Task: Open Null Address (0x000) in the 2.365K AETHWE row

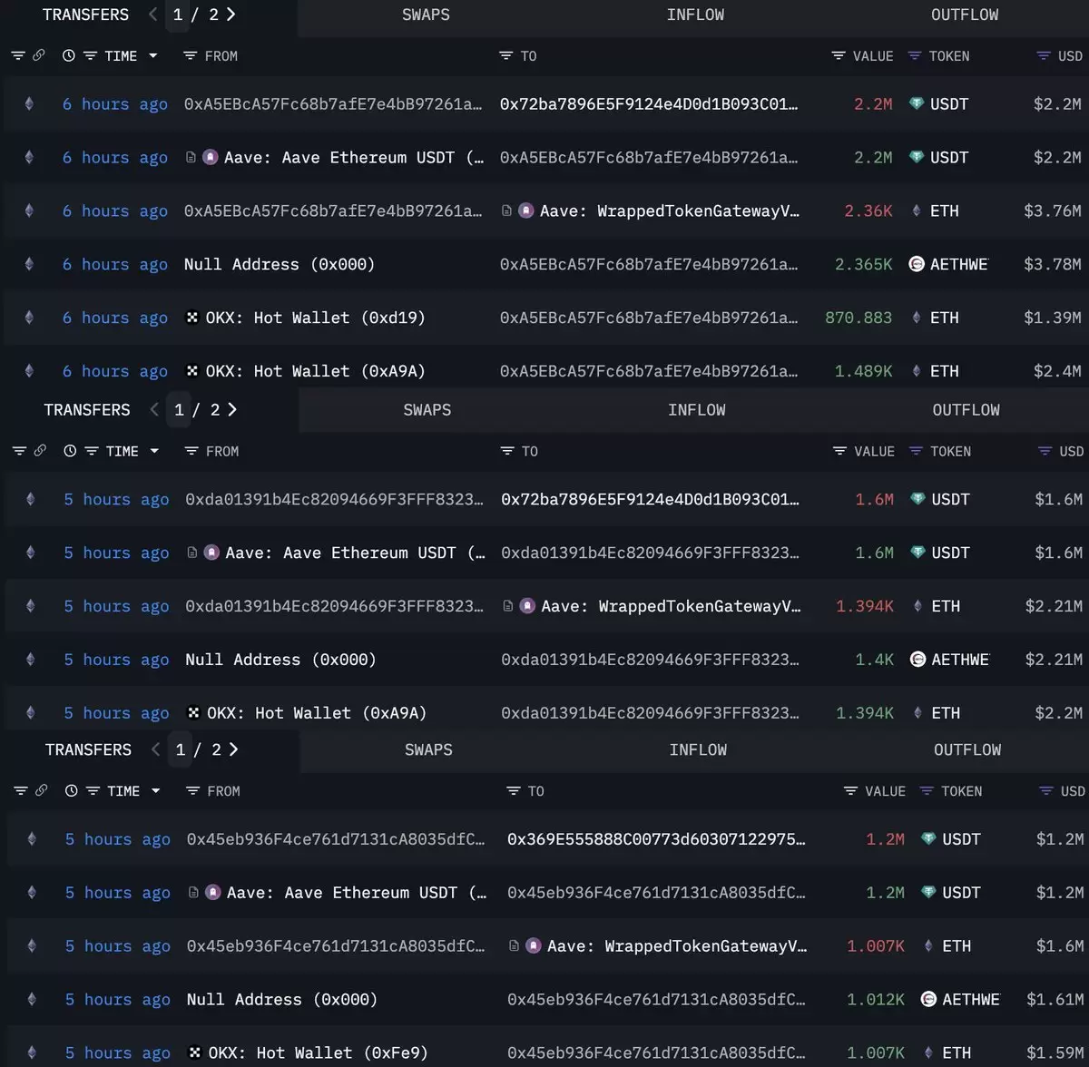Action: pos(280,264)
